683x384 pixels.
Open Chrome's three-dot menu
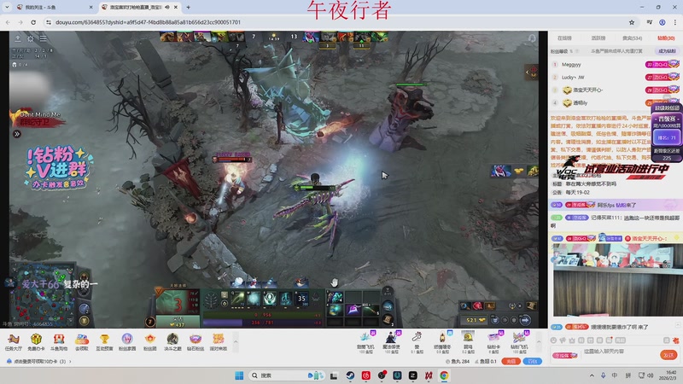(675, 22)
